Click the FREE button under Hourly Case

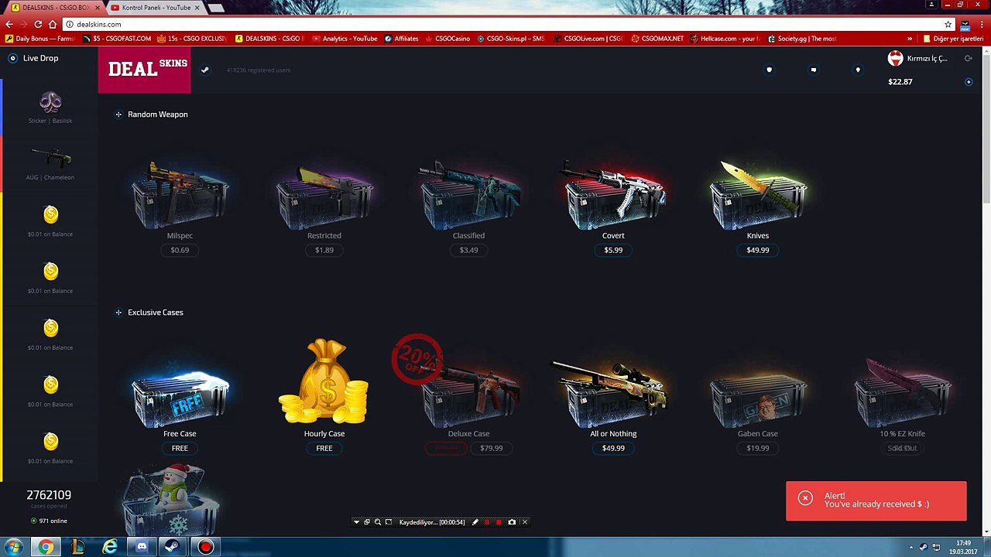click(324, 448)
